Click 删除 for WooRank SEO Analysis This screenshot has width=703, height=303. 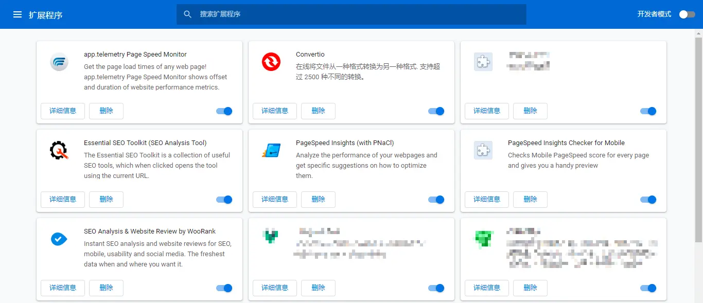coord(106,288)
